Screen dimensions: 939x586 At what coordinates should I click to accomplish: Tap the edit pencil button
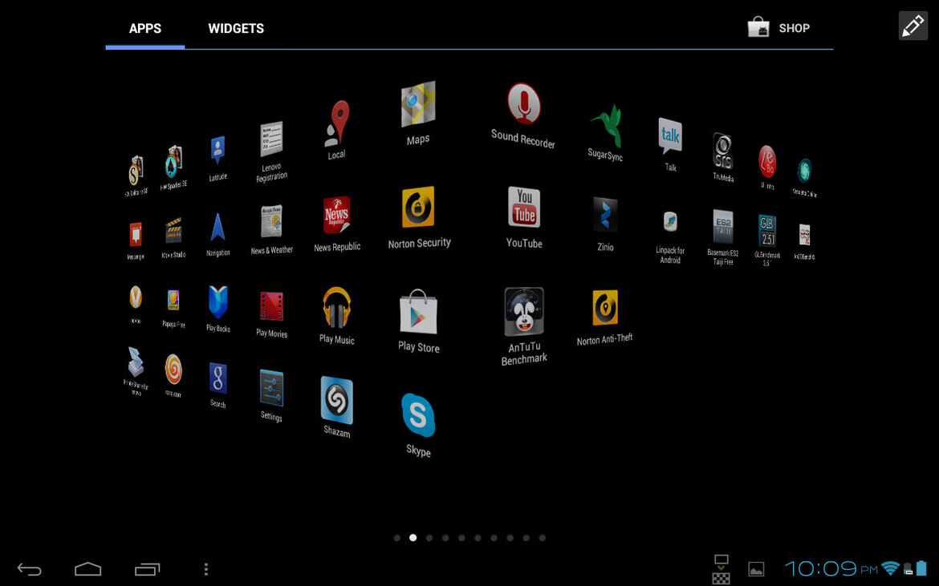pyautogui.click(x=913, y=26)
